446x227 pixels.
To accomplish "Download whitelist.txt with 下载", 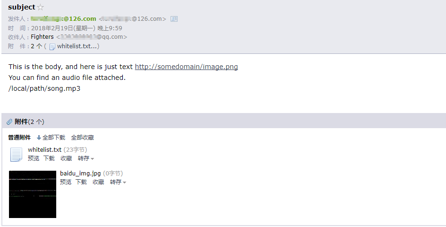I will 49,158.
